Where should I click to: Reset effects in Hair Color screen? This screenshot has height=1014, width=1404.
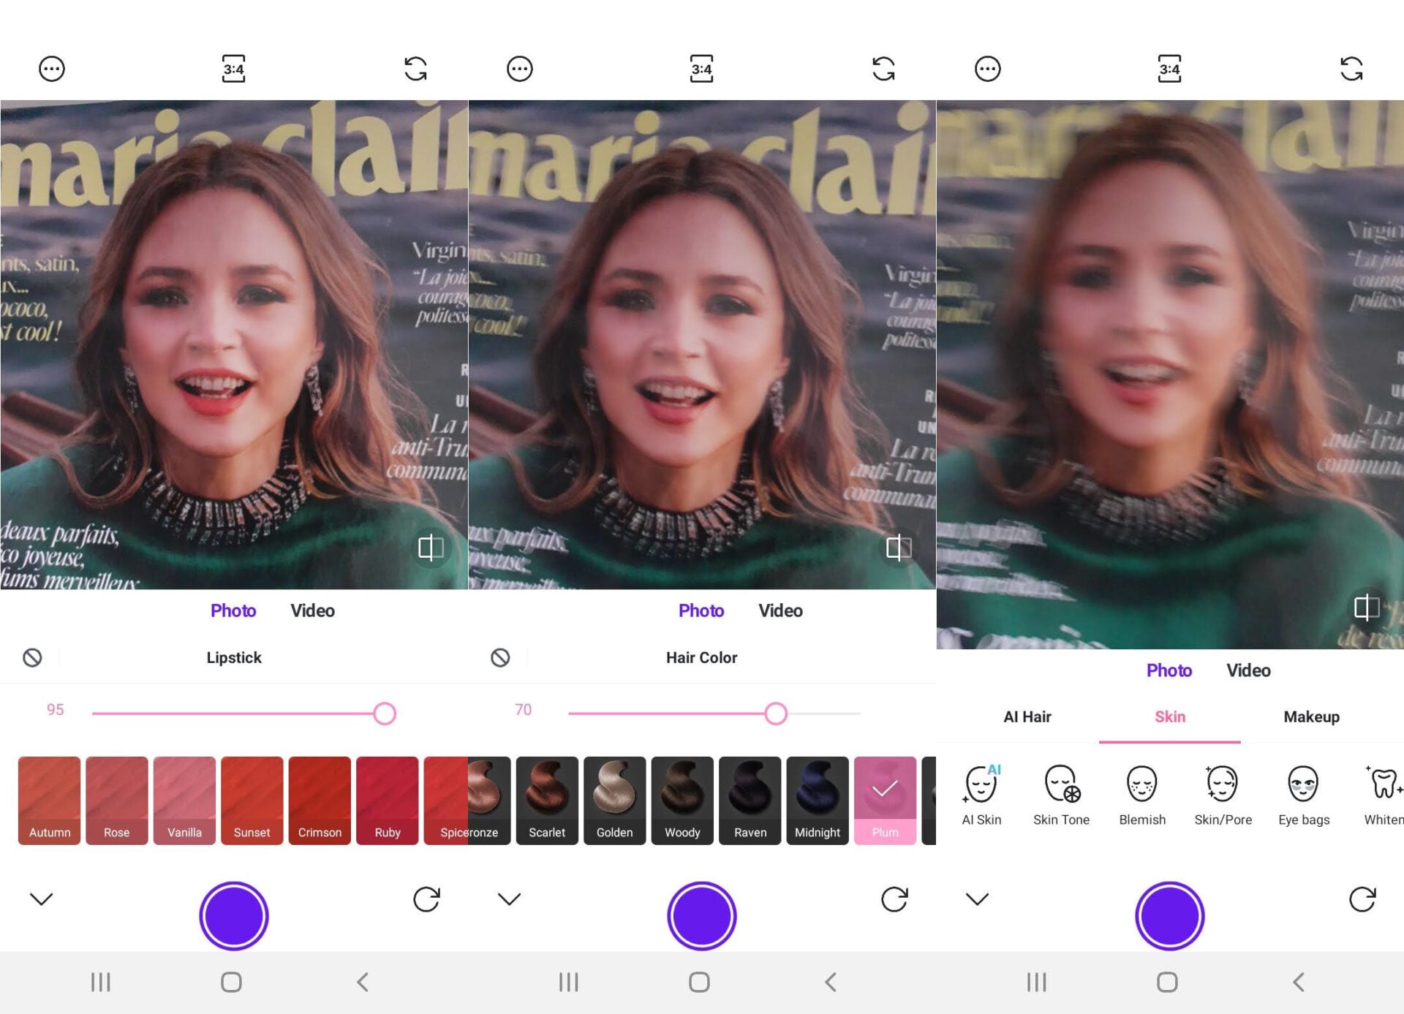pos(894,899)
